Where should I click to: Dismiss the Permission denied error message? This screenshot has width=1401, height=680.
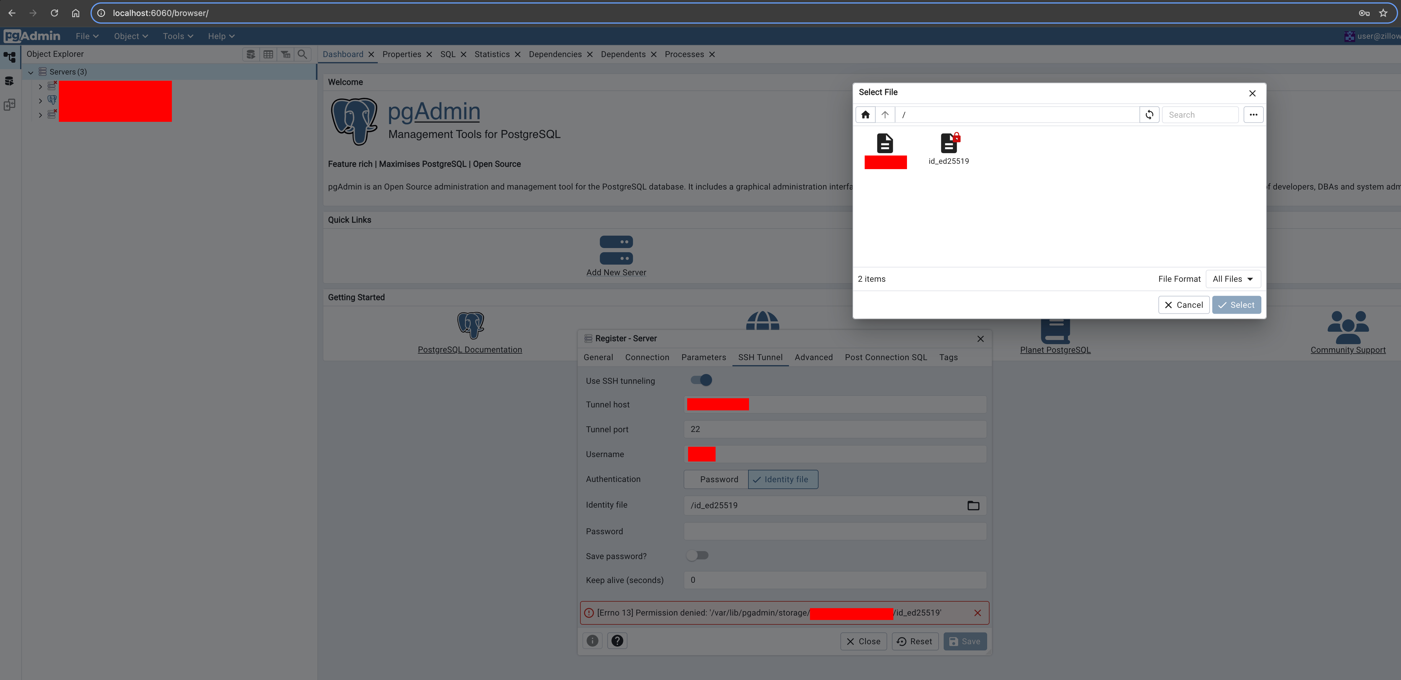[x=977, y=613]
